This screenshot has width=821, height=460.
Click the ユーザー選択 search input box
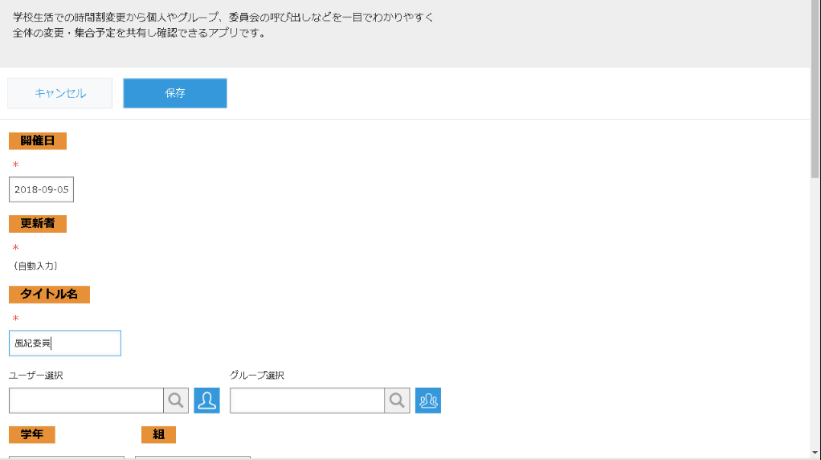point(86,401)
